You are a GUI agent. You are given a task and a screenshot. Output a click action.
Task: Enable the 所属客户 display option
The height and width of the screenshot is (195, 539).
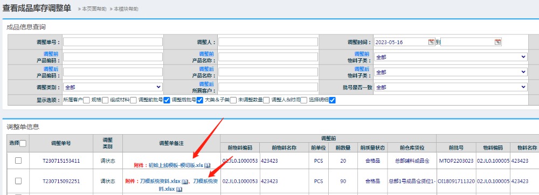coord(86,100)
